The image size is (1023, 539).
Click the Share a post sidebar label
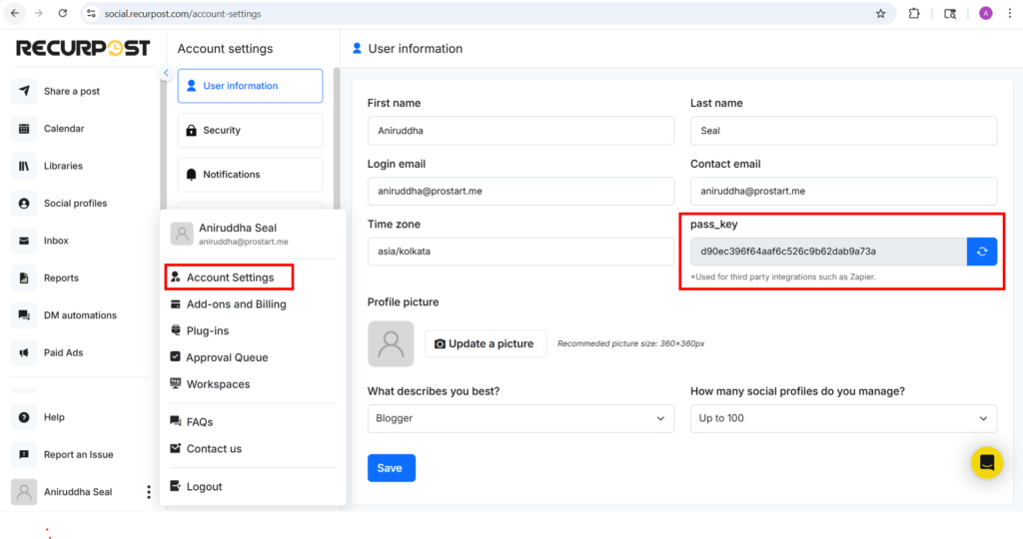click(72, 91)
